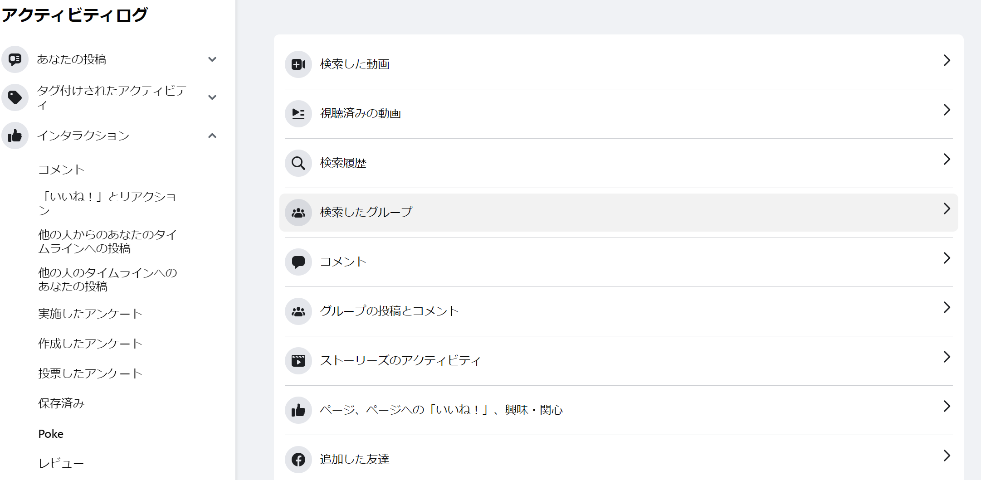This screenshot has height=480, width=981.
Task: Open 実施したアンケート in the sidebar
Action: tap(90, 314)
